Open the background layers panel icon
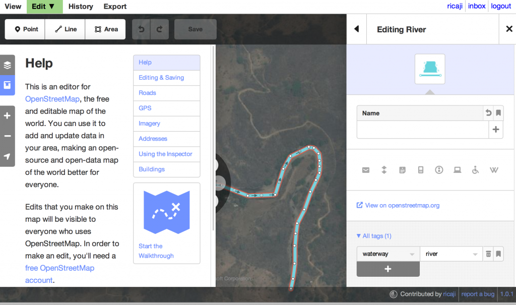 point(7,65)
